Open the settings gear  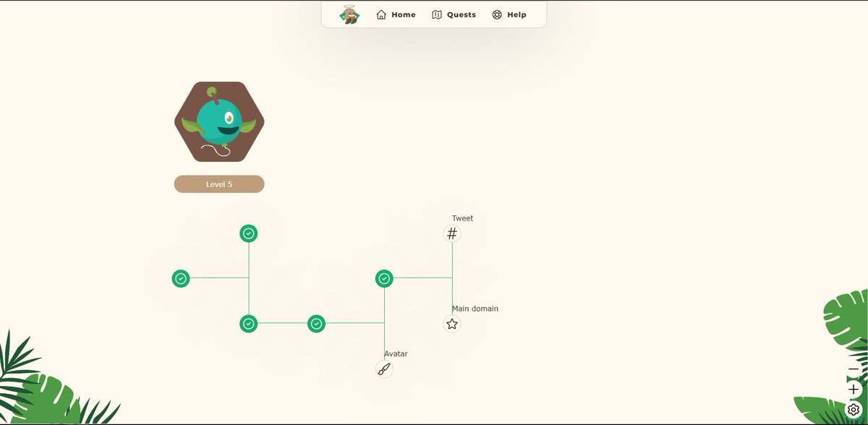(854, 409)
